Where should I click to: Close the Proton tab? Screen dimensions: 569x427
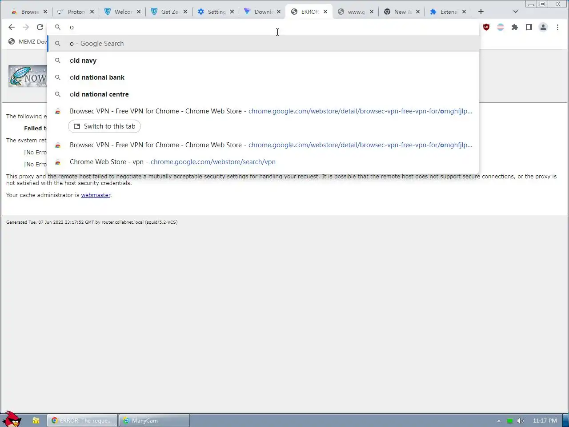[x=92, y=12]
